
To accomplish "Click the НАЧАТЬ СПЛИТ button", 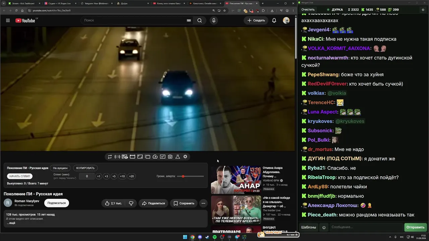I will point(20,176).
